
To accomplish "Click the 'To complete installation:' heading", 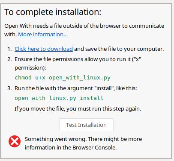I will coord(53,12).
